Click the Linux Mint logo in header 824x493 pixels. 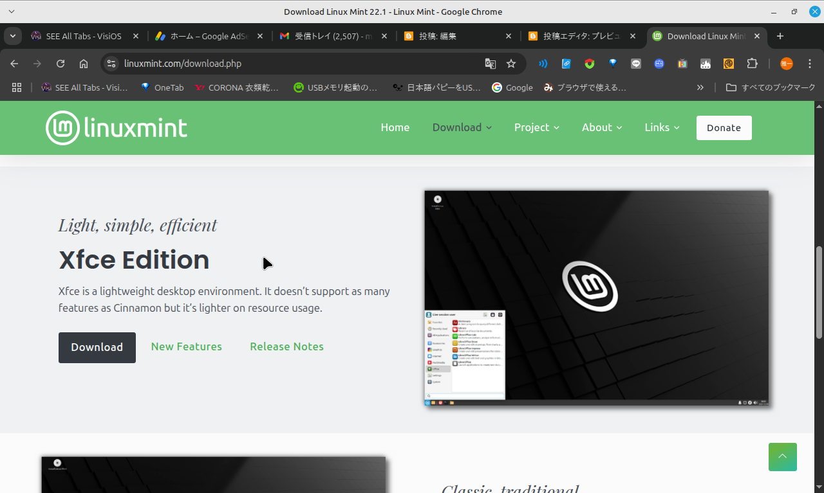click(117, 128)
